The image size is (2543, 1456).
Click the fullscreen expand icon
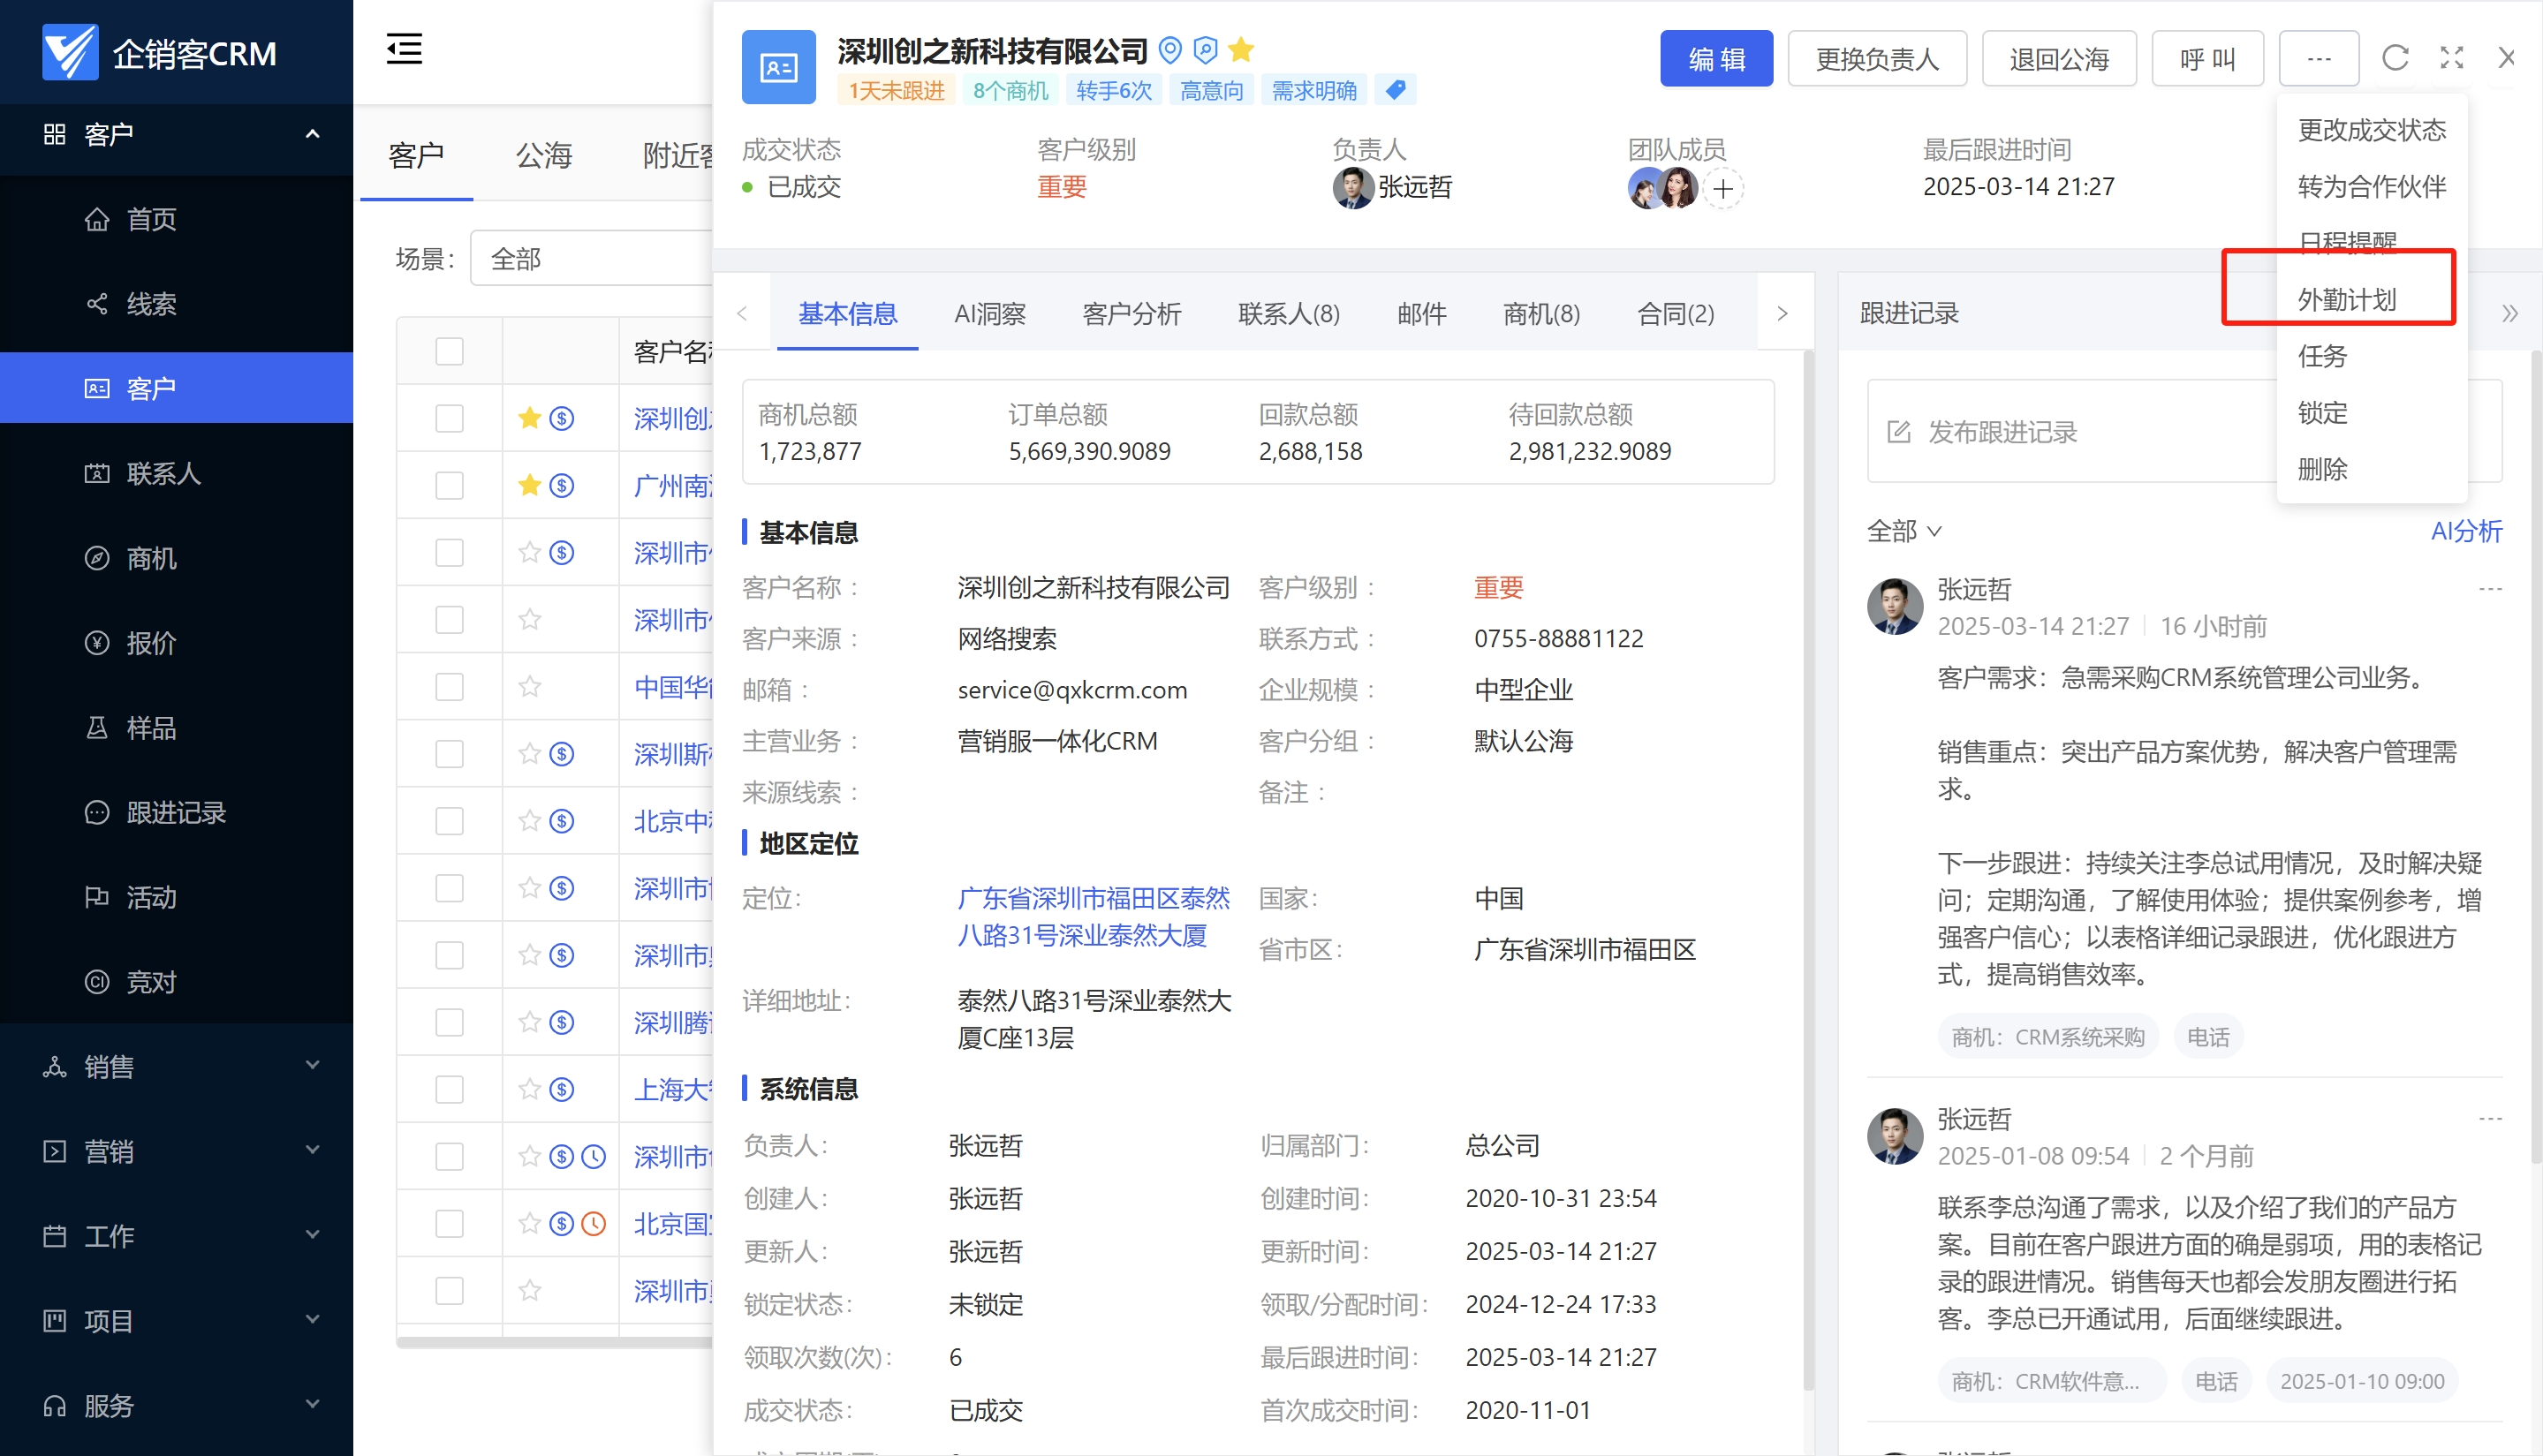[x=2451, y=58]
